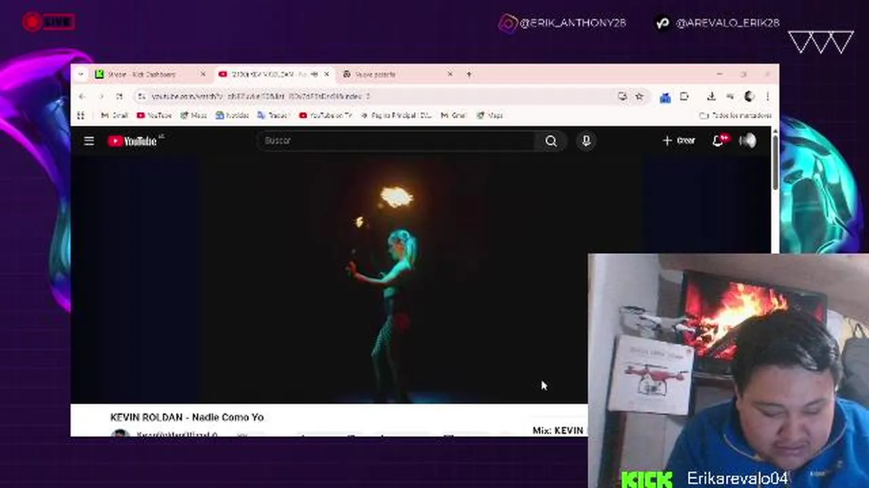Click the YouTube logo
This screenshot has width=869, height=488.
coord(132,141)
